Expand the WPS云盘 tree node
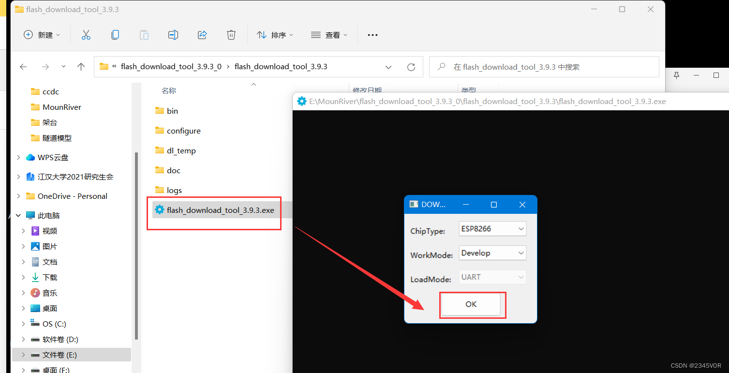Screen dimensions: 729x373 click(x=18, y=157)
